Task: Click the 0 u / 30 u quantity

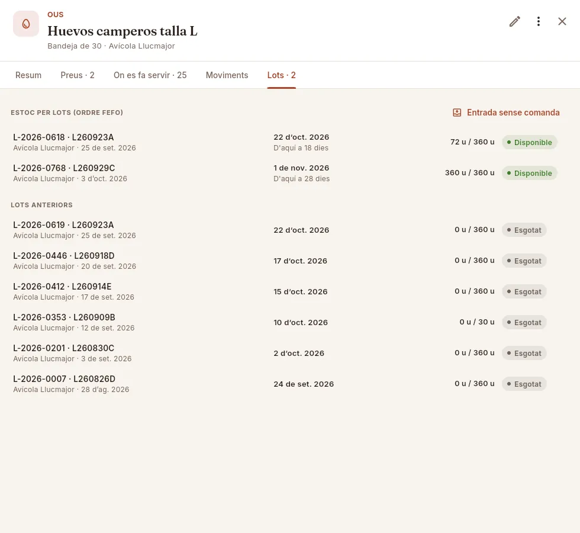Action: pyautogui.click(x=477, y=322)
